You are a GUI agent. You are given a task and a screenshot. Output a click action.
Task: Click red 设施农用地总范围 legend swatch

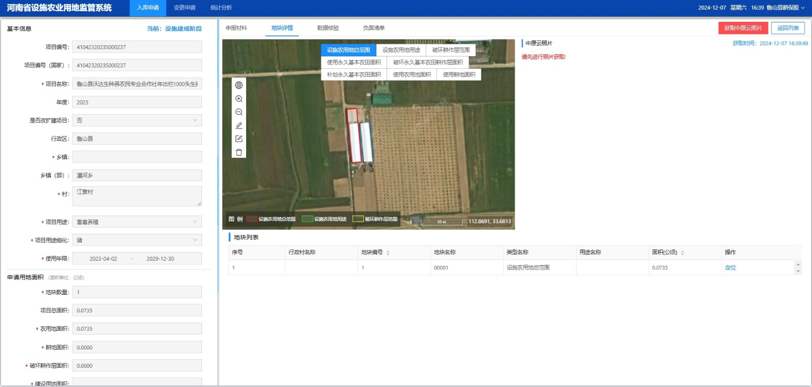point(252,219)
